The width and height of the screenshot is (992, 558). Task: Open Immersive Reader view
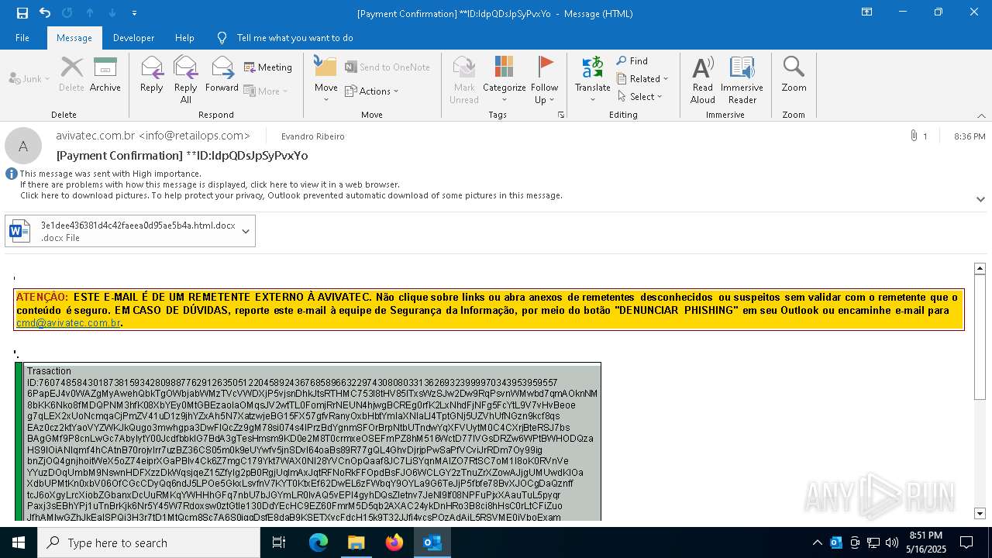coord(742,79)
